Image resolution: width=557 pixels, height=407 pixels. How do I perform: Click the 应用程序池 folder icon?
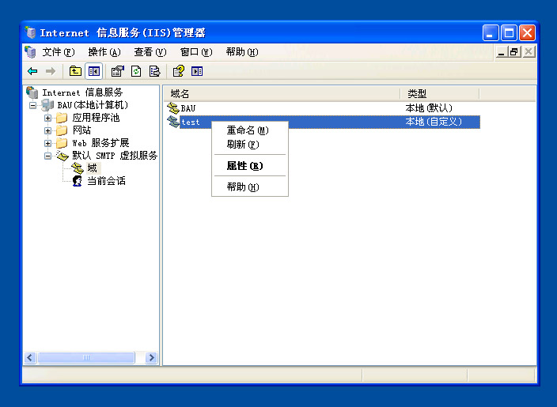click(x=62, y=118)
